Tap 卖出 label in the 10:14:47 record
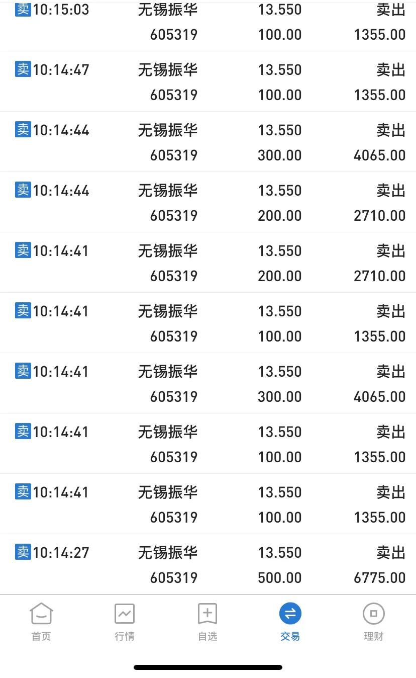Viewport: 416px width, 678px height. pyautogui.click(x=391, y=70)
